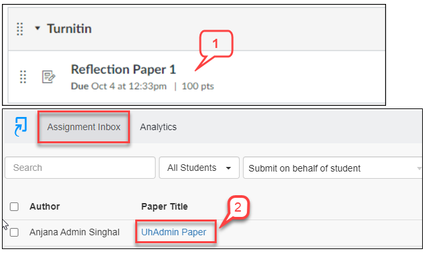Grab the drag handle beside Turnitin group

pyautogui.click(x=20, y=29)
